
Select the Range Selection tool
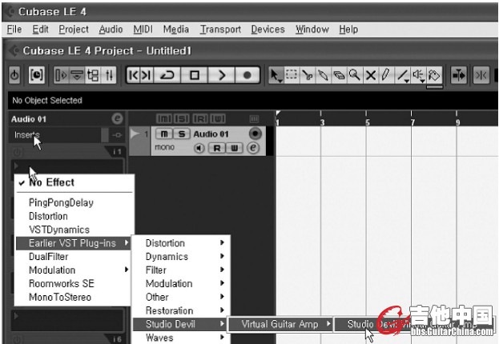tap(292, 75)
